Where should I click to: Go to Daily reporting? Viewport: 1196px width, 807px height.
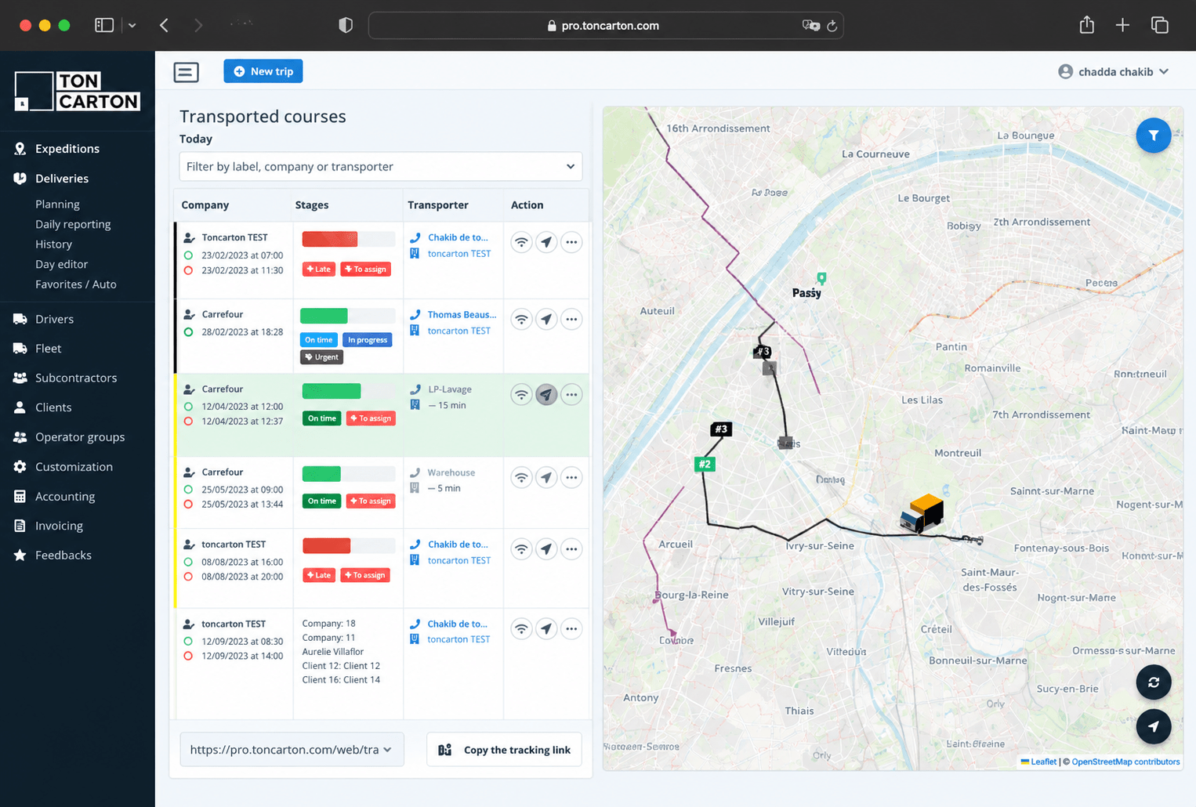(73, 224)
